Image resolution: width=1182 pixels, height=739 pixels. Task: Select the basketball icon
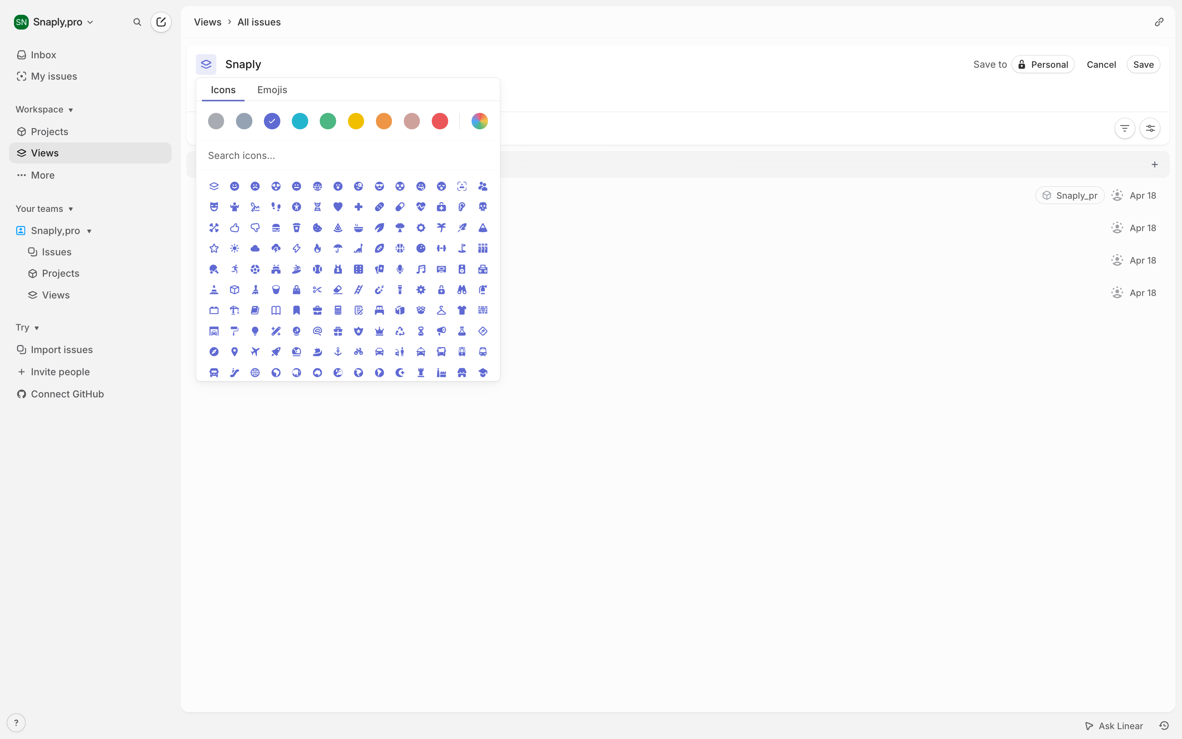[x=400, y=248]
